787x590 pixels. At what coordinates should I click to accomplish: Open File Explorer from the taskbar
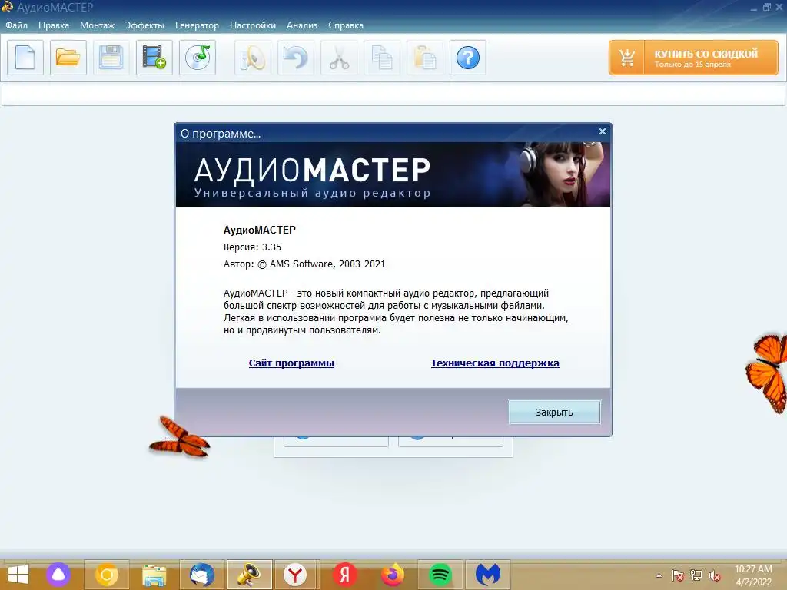154,575
